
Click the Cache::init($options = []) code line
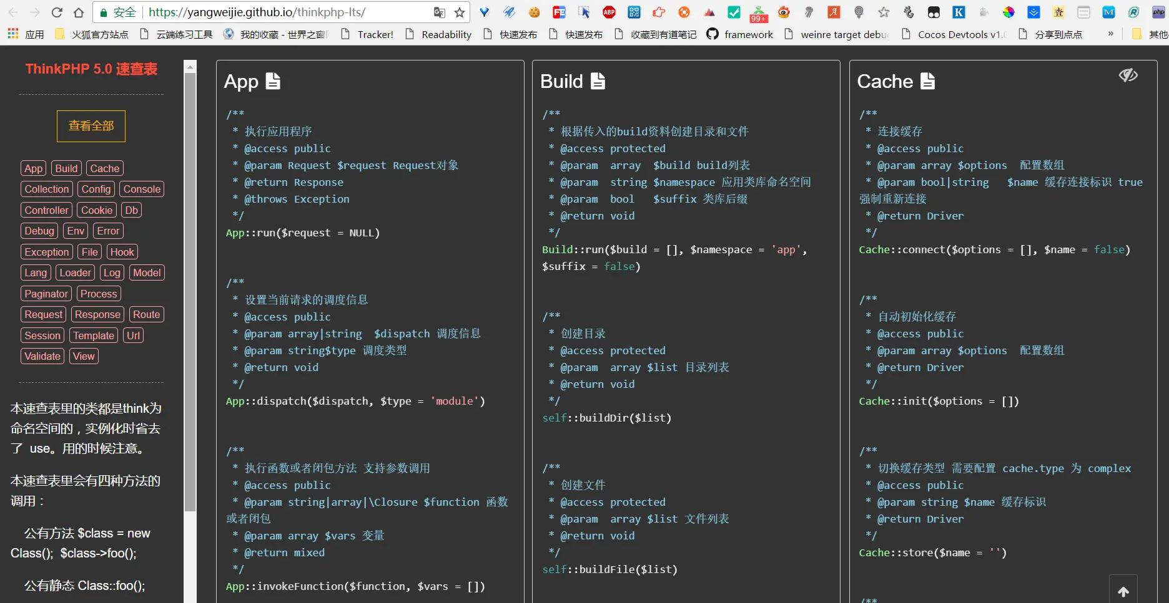click(x=939, y=401)
